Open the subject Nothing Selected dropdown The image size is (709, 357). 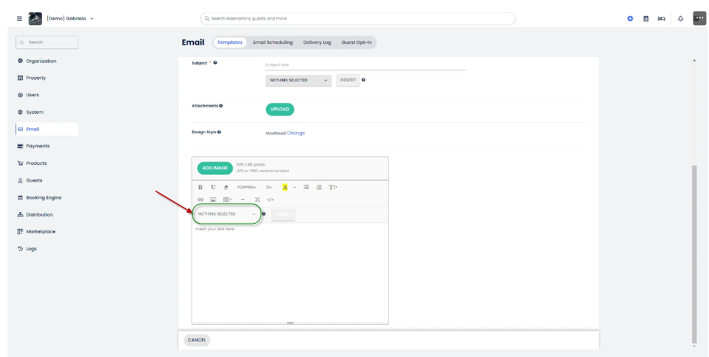(x=298, y=80)
